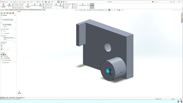Collapse the Stil section

(x=15, y=23)
